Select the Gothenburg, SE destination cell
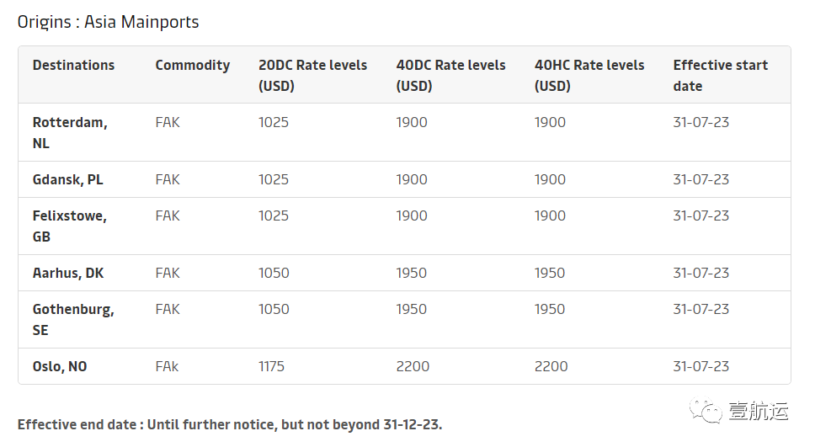The width and height of the screenshot is (815, 447). 73,320
